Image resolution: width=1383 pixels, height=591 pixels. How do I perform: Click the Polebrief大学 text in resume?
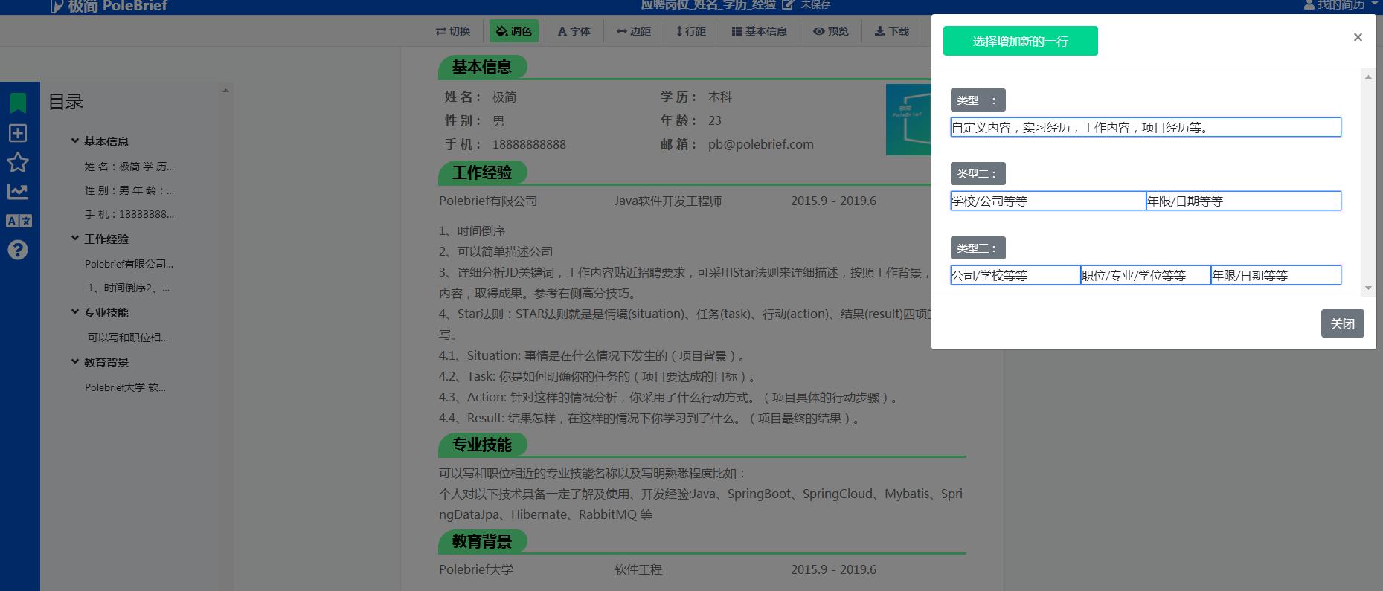point(476,569)
